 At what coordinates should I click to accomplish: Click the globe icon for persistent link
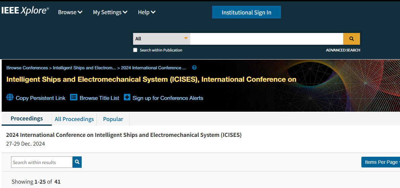point(10,98)
